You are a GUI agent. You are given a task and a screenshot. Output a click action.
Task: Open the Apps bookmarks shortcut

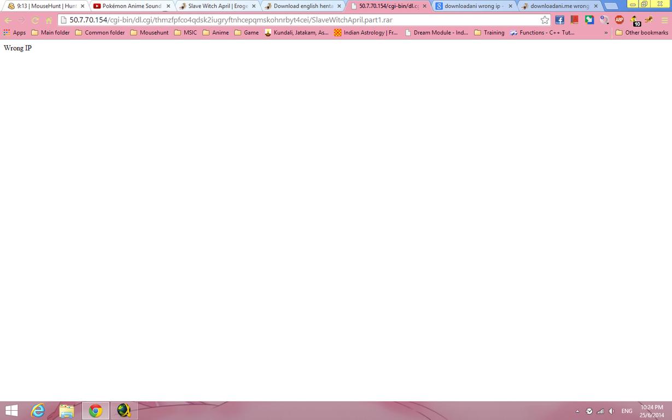(x=15, y=32)
